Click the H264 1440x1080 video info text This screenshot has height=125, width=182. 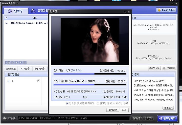point(153,42)
